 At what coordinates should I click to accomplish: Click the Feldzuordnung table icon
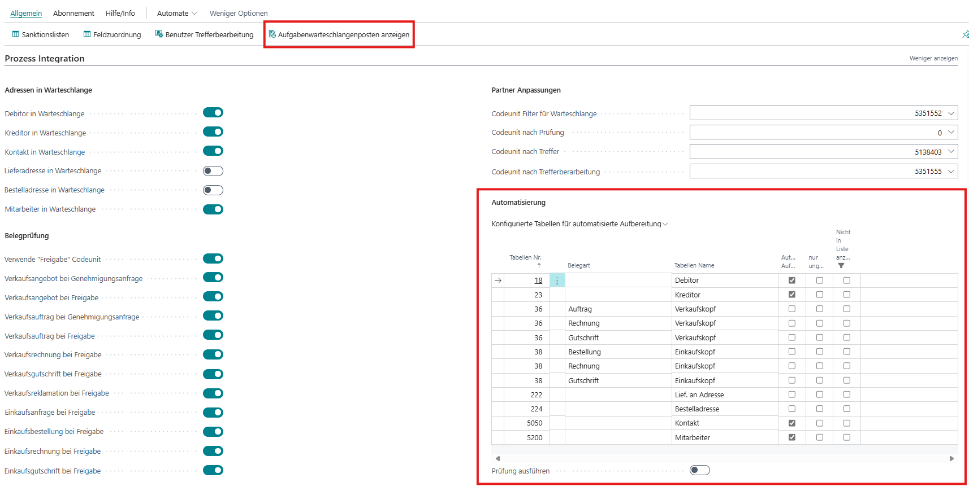tap(87, 34)
